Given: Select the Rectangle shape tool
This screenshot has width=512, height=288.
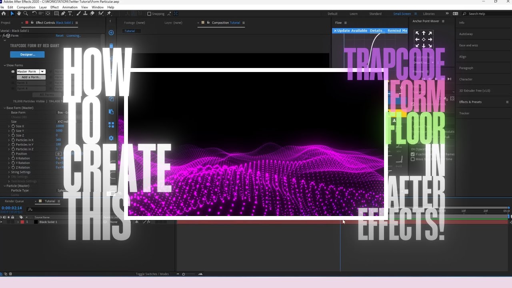Looking at the screenshot, I should (x=56, y=14).
